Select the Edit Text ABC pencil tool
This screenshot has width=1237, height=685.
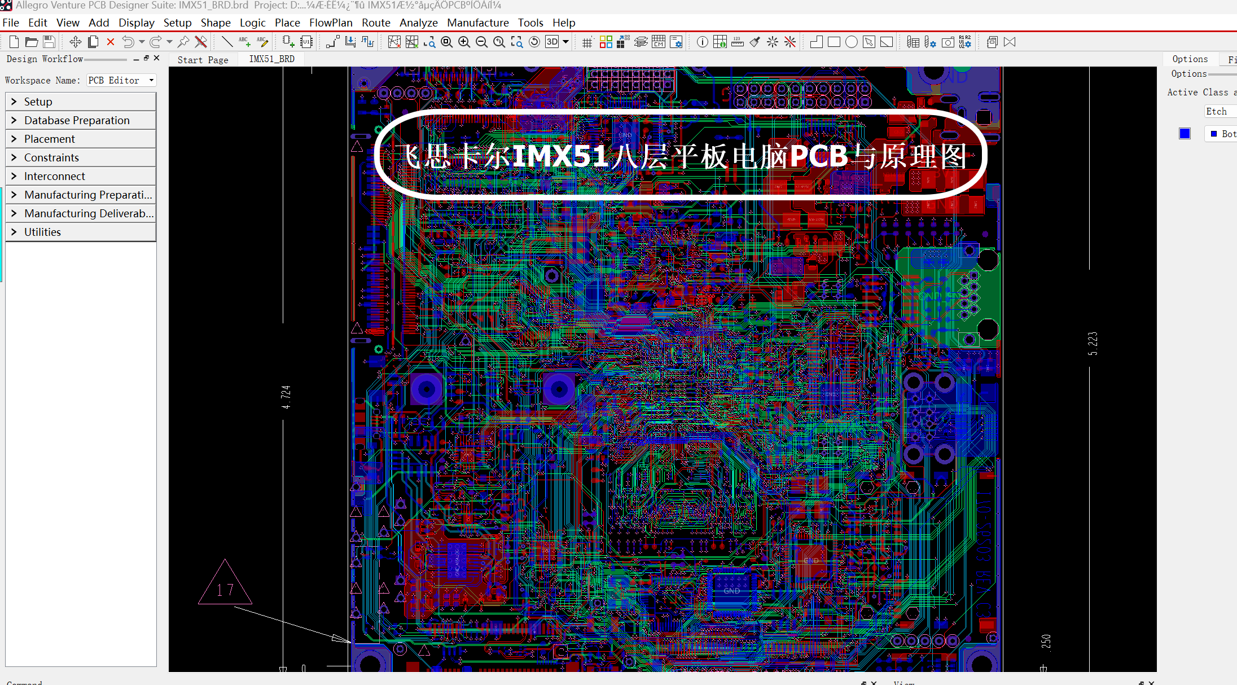point(262,42)
